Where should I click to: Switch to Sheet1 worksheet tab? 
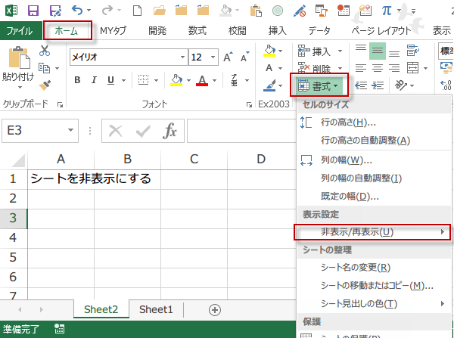click(156, 309)
